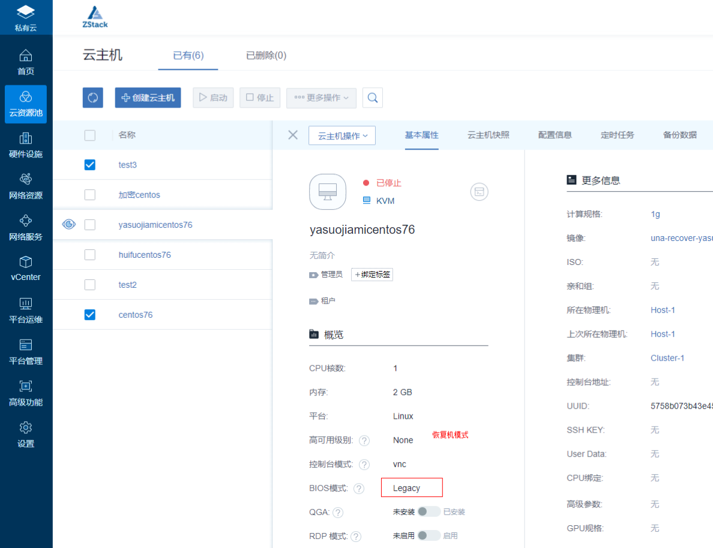The width and height of the screenshot is (713, 548).
Task: Open 硬件设施 hardware section in sidebar
Action: point(26,145)
